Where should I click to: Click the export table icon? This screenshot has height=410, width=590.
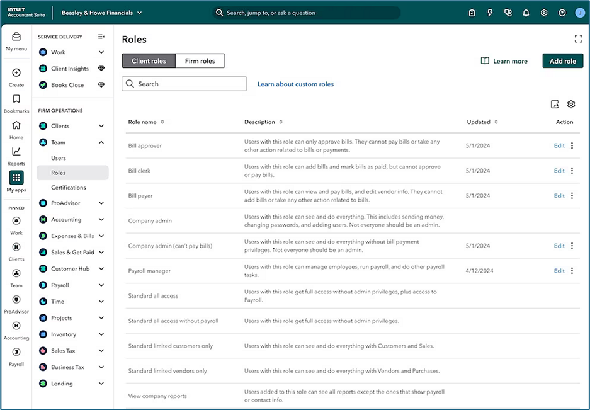[555, 105]
